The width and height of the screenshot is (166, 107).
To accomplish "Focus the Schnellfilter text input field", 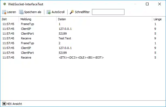I will 108,12.
